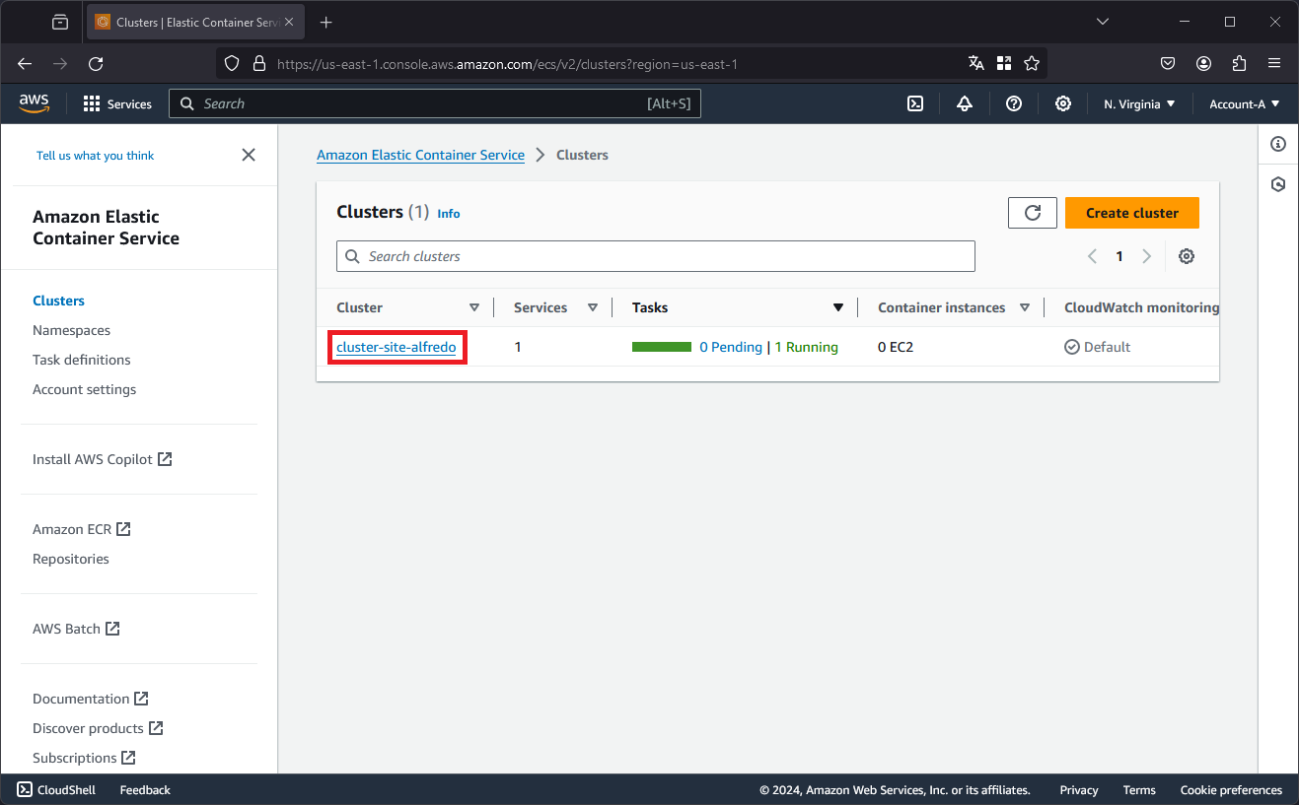This screenshot has width=1299, height=805.
Task: Go to Namespaces in the sidebar
Action: tap(71, 330)
